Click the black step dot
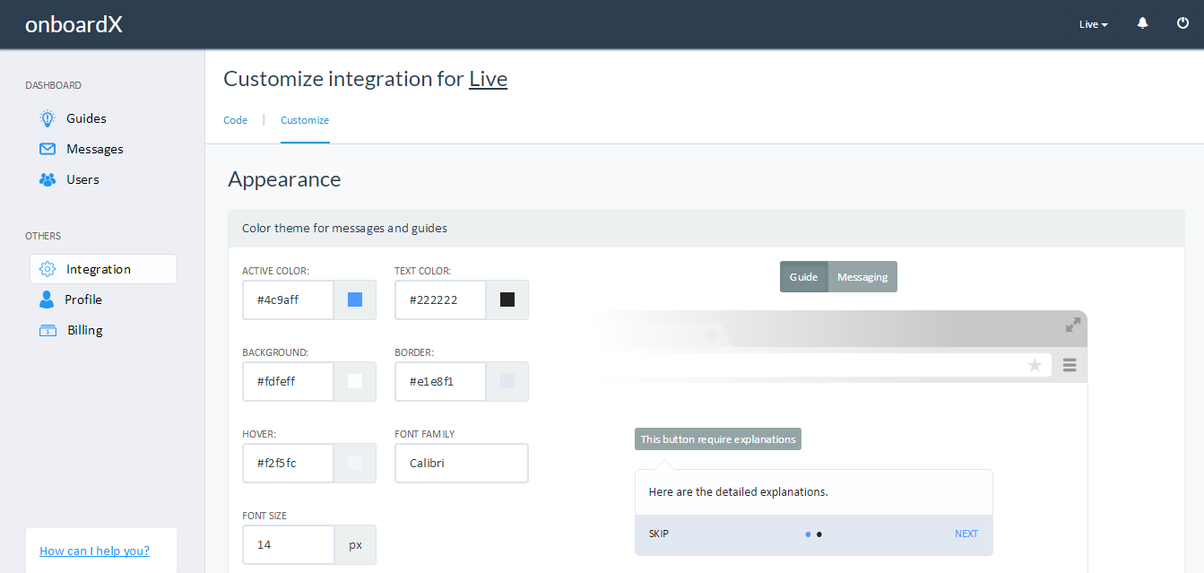This screenshot has height=573, width=1204. [x=819, y=534]
